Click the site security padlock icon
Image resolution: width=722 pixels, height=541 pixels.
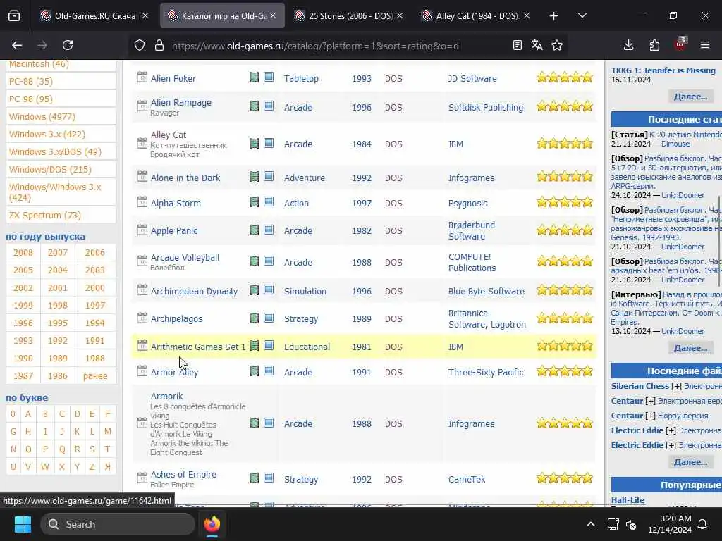pos(159,45)
